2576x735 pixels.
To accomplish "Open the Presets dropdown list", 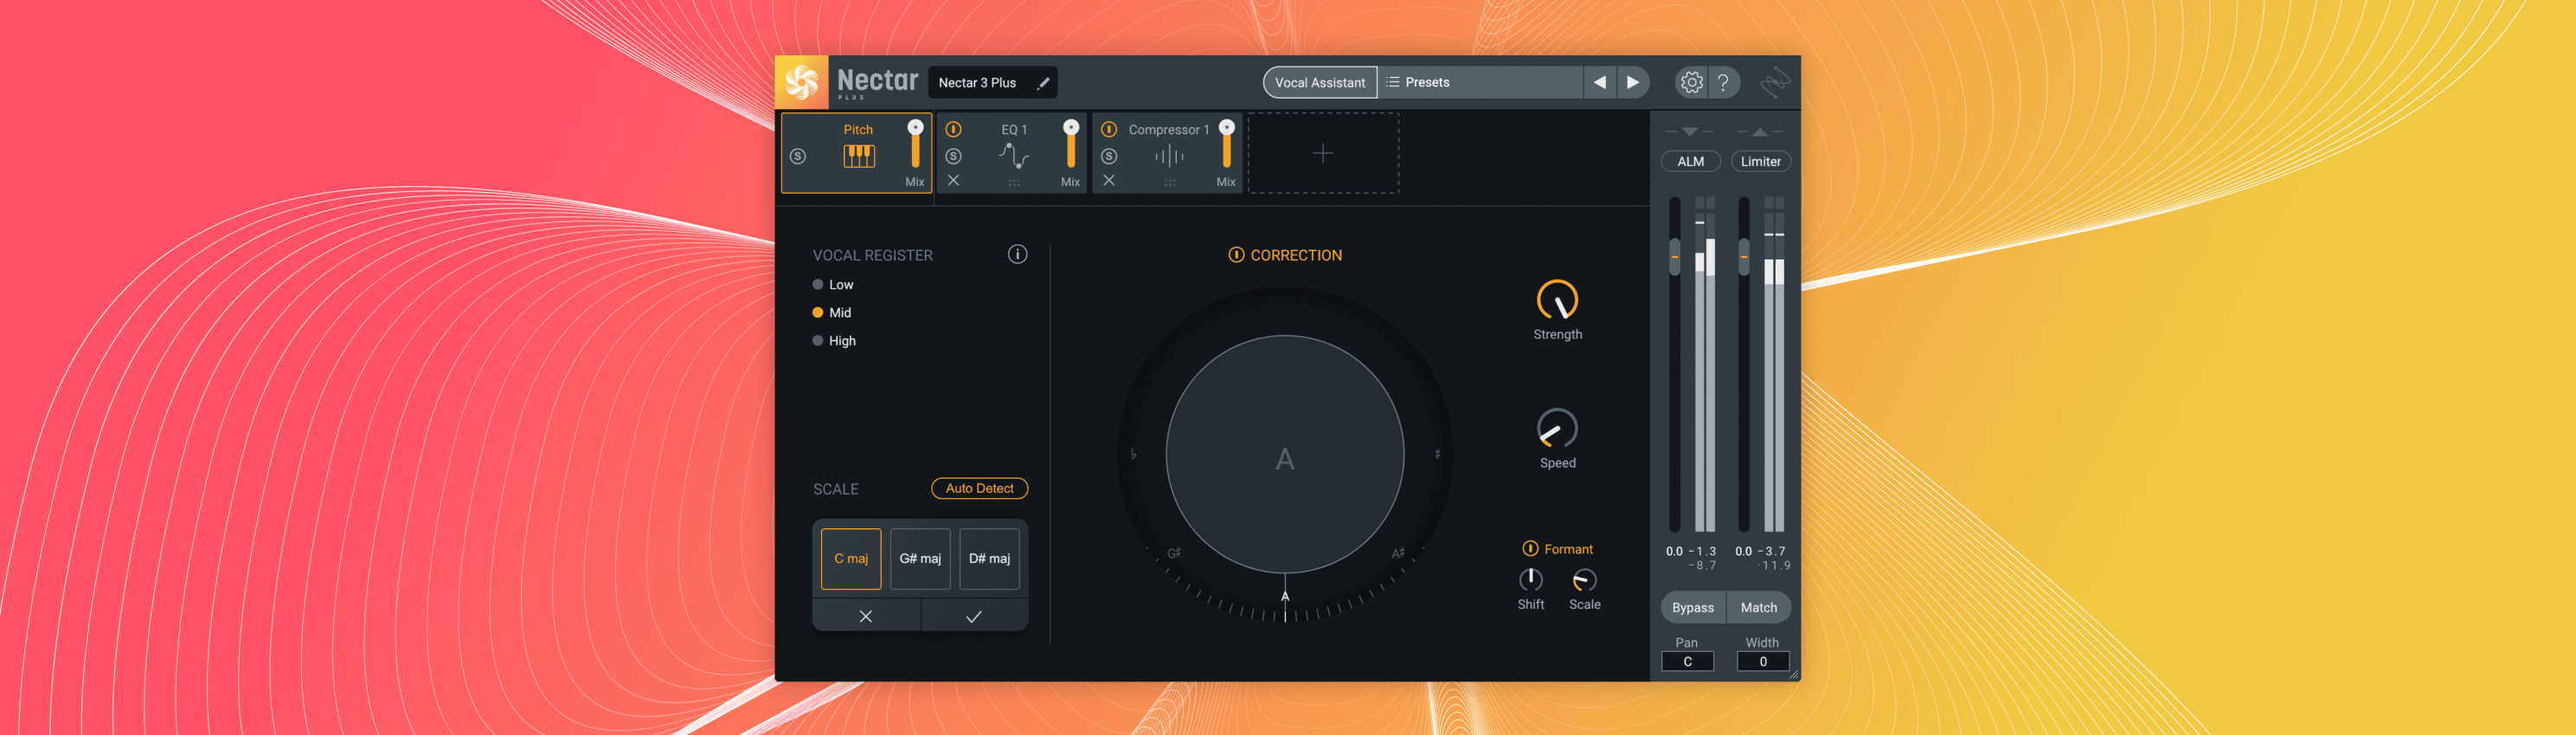I will point(1481,83).
